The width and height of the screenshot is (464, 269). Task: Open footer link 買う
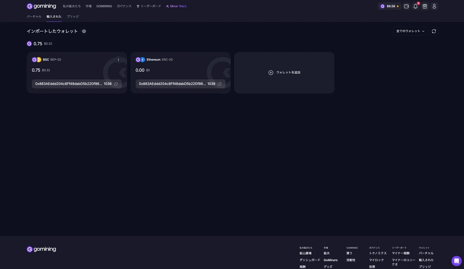pos(350,253)
